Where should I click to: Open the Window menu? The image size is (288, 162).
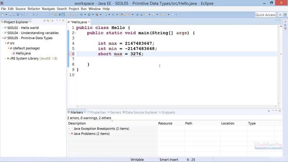point(94,9)
